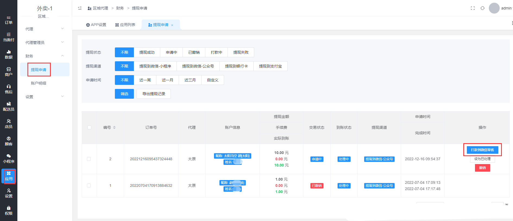513x221 pixels.
Task: Open the 数据 statistics sidebar icon
Action: 9,55
